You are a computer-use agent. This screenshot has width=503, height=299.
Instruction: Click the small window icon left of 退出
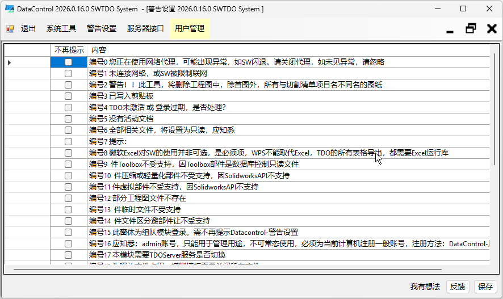[x=10, y=29]
